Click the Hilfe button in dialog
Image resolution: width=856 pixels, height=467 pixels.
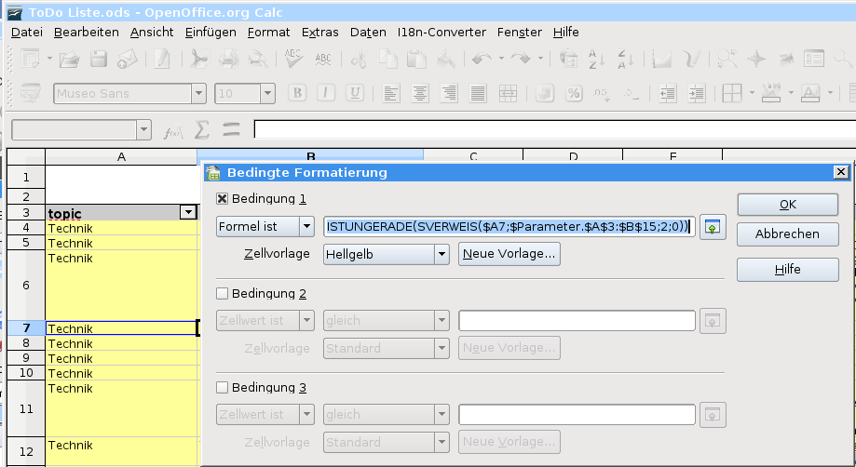pyautogui.click(x=787, y=269)
